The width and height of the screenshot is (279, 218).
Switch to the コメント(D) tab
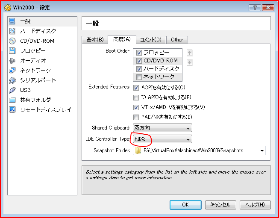point(151,40)
